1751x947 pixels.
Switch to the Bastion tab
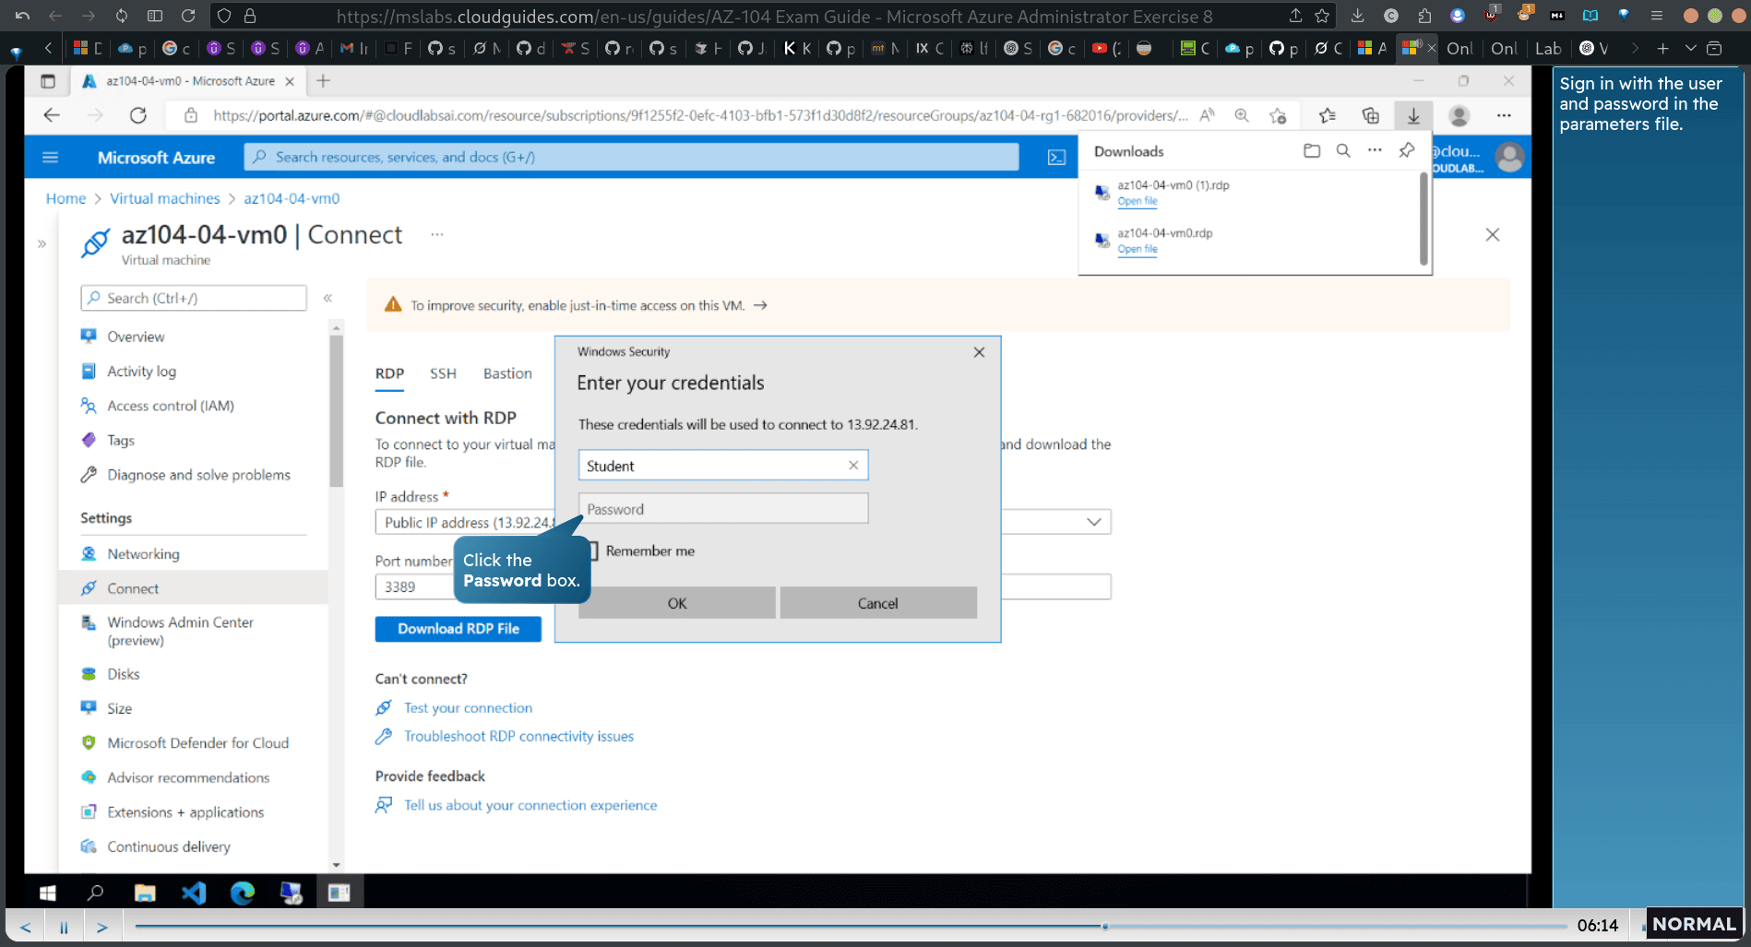[507, 373]
